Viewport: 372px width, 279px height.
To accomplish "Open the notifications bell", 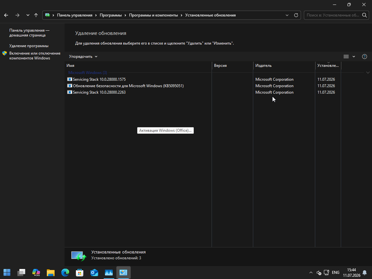I will pos(365,273).
